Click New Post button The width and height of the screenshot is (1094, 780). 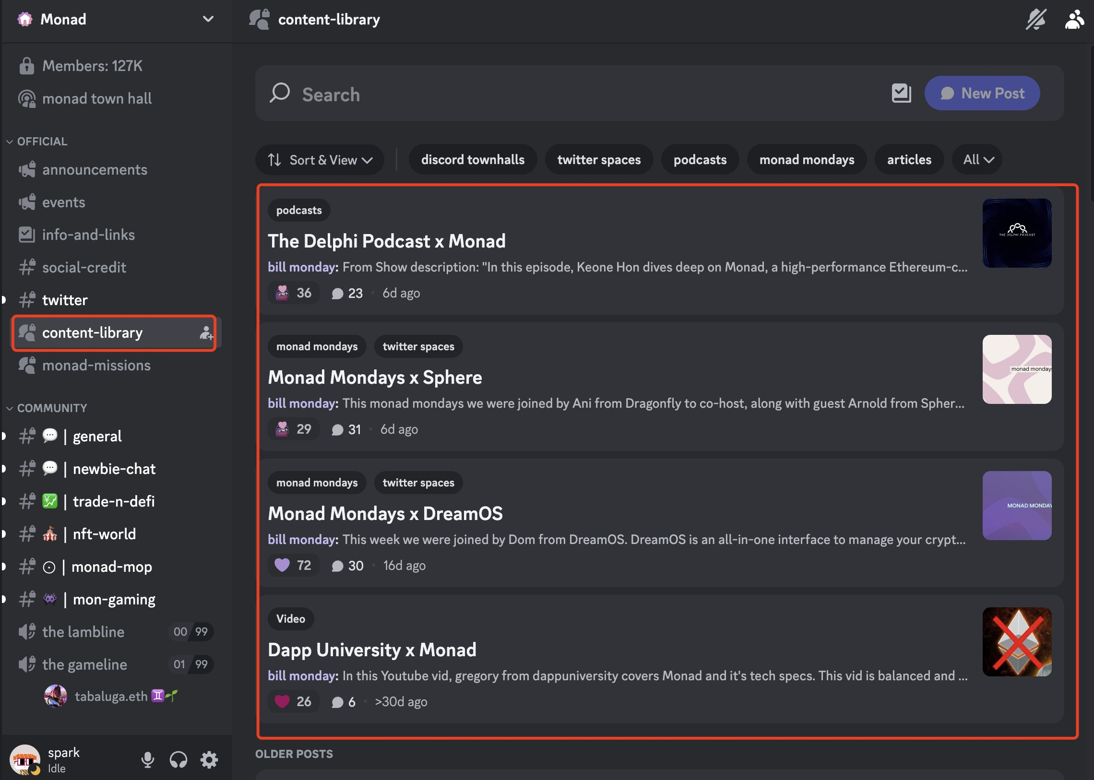point(981,93)
